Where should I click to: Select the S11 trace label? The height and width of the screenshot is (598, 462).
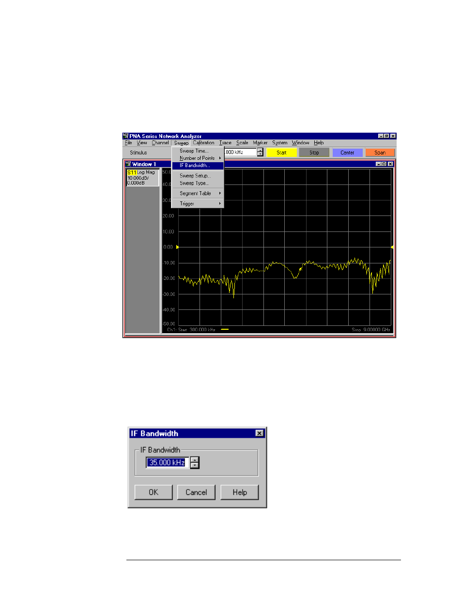[132, 172]
